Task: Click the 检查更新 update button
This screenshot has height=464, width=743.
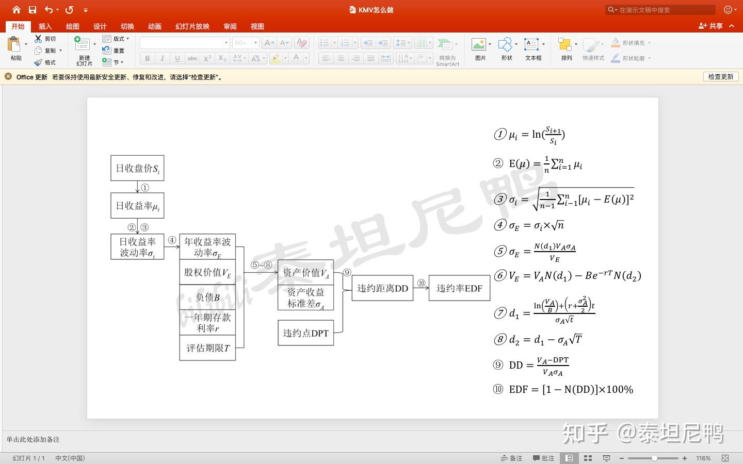Action: [x=720, y=76]
